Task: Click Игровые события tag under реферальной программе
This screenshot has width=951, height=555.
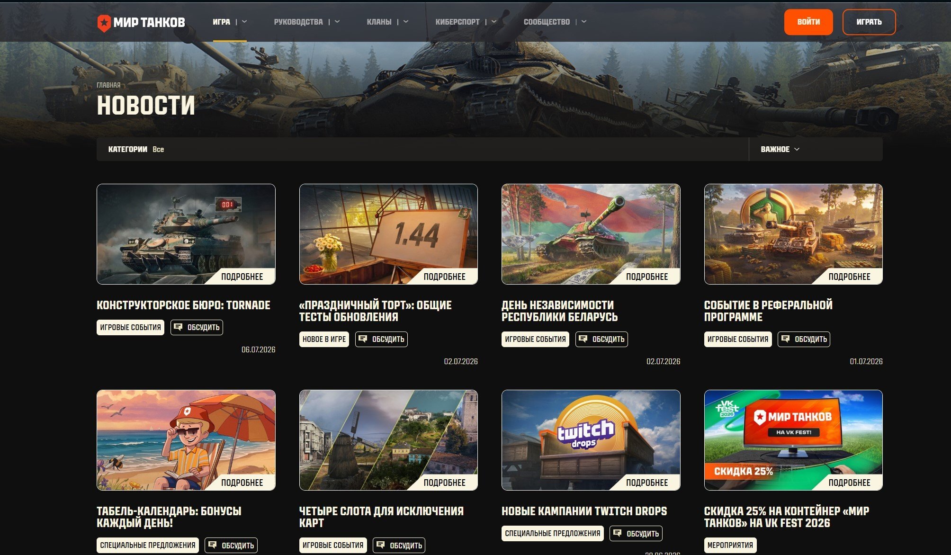Action: point(738,339)
